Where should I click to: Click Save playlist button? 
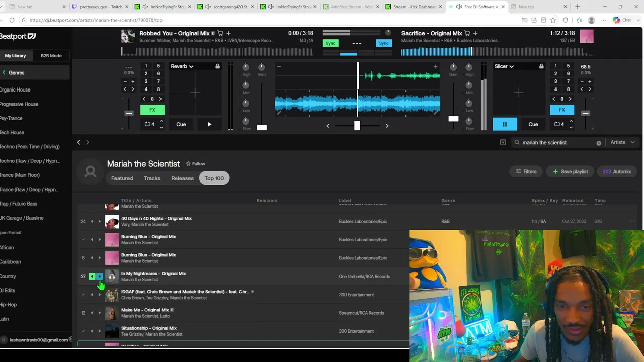[x=571, y=172]
